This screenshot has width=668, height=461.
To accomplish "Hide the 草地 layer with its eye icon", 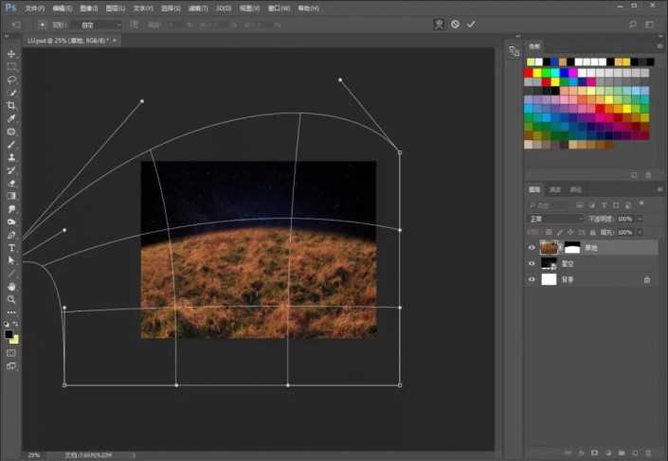I will (532, 247).
